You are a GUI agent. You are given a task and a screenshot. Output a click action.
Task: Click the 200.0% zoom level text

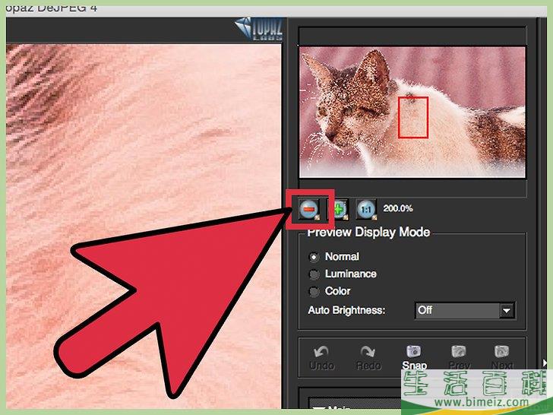398,208
